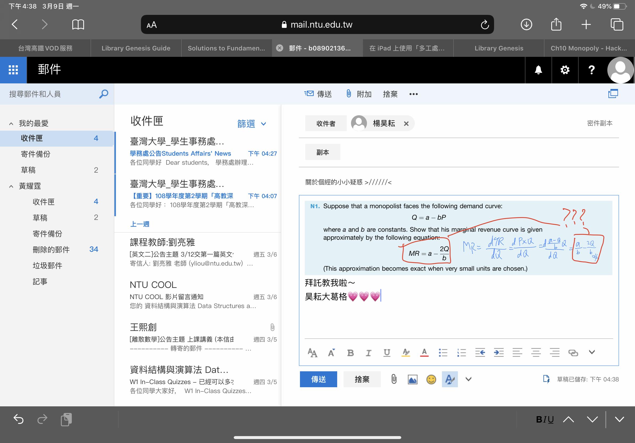Open the 副本 Cc picker

(323, 152)
